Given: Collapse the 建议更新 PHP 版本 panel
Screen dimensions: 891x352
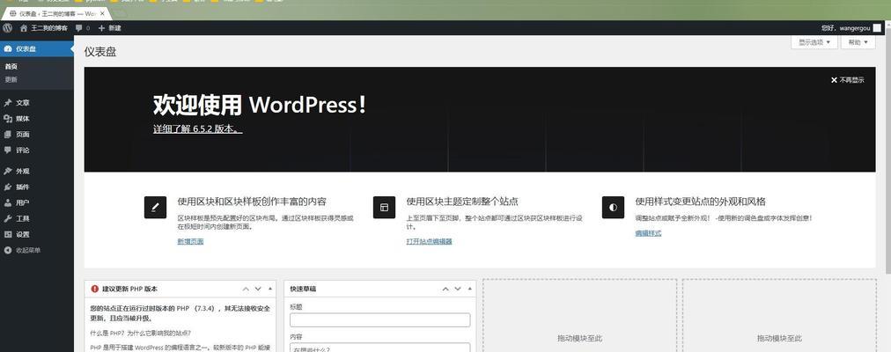Looking at the screenshot, I should 270,289.
